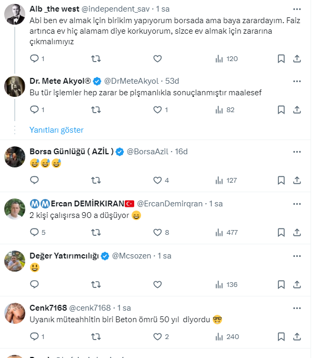Open Borsa Günlüğü ( AZİL ) profile name

pos(71,152)
